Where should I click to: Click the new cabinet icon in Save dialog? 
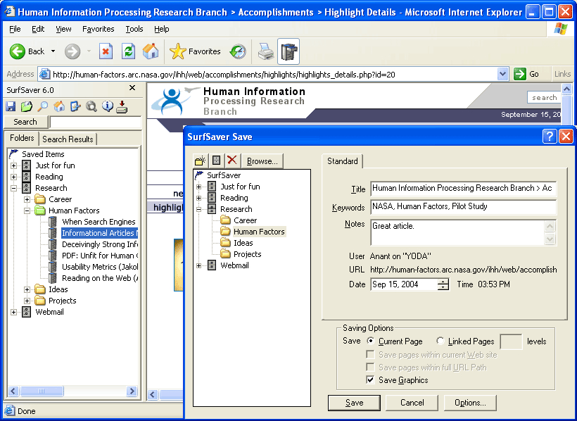click(217, 161)
